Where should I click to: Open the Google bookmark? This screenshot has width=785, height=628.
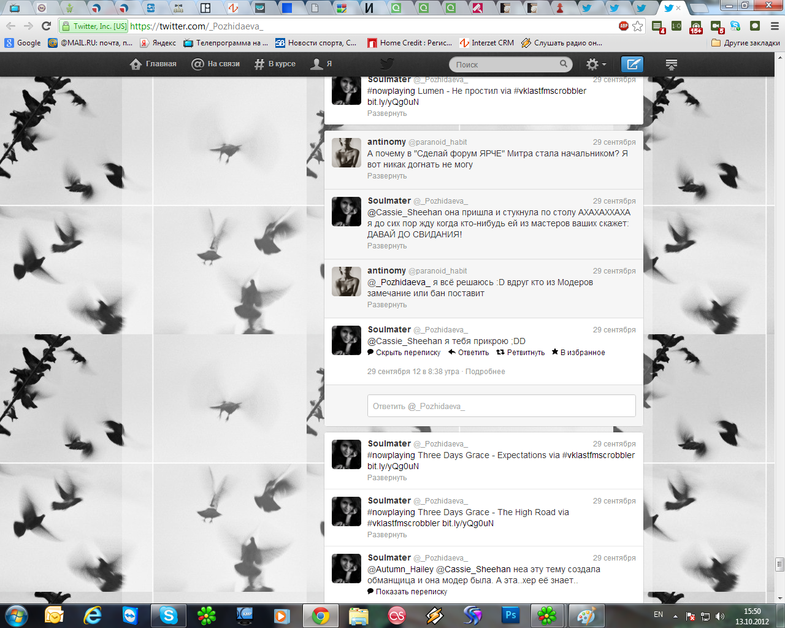point(23,43)
